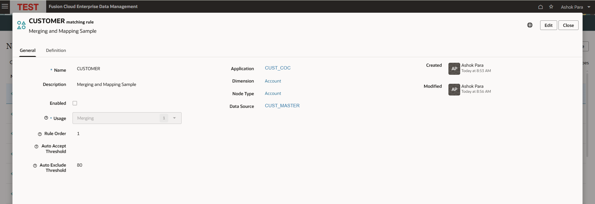Toggle the Enabled checkbox
The width and height of the screenshot is (595, 204).
tap(75, 103)
